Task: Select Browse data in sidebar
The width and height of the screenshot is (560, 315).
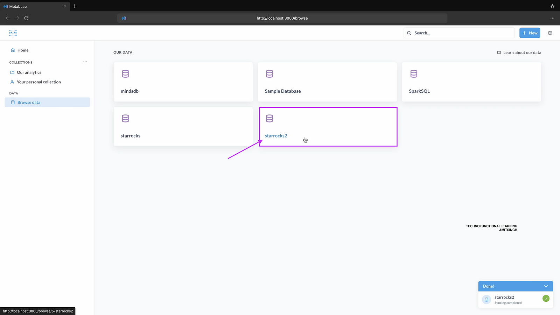Action: (x=29, y=102)
